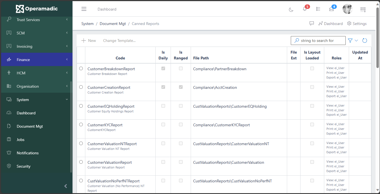This screenshot has height=194, width=380.
Task: Expand Trust Services menu chevron
Action: click(x=67, y=19)
